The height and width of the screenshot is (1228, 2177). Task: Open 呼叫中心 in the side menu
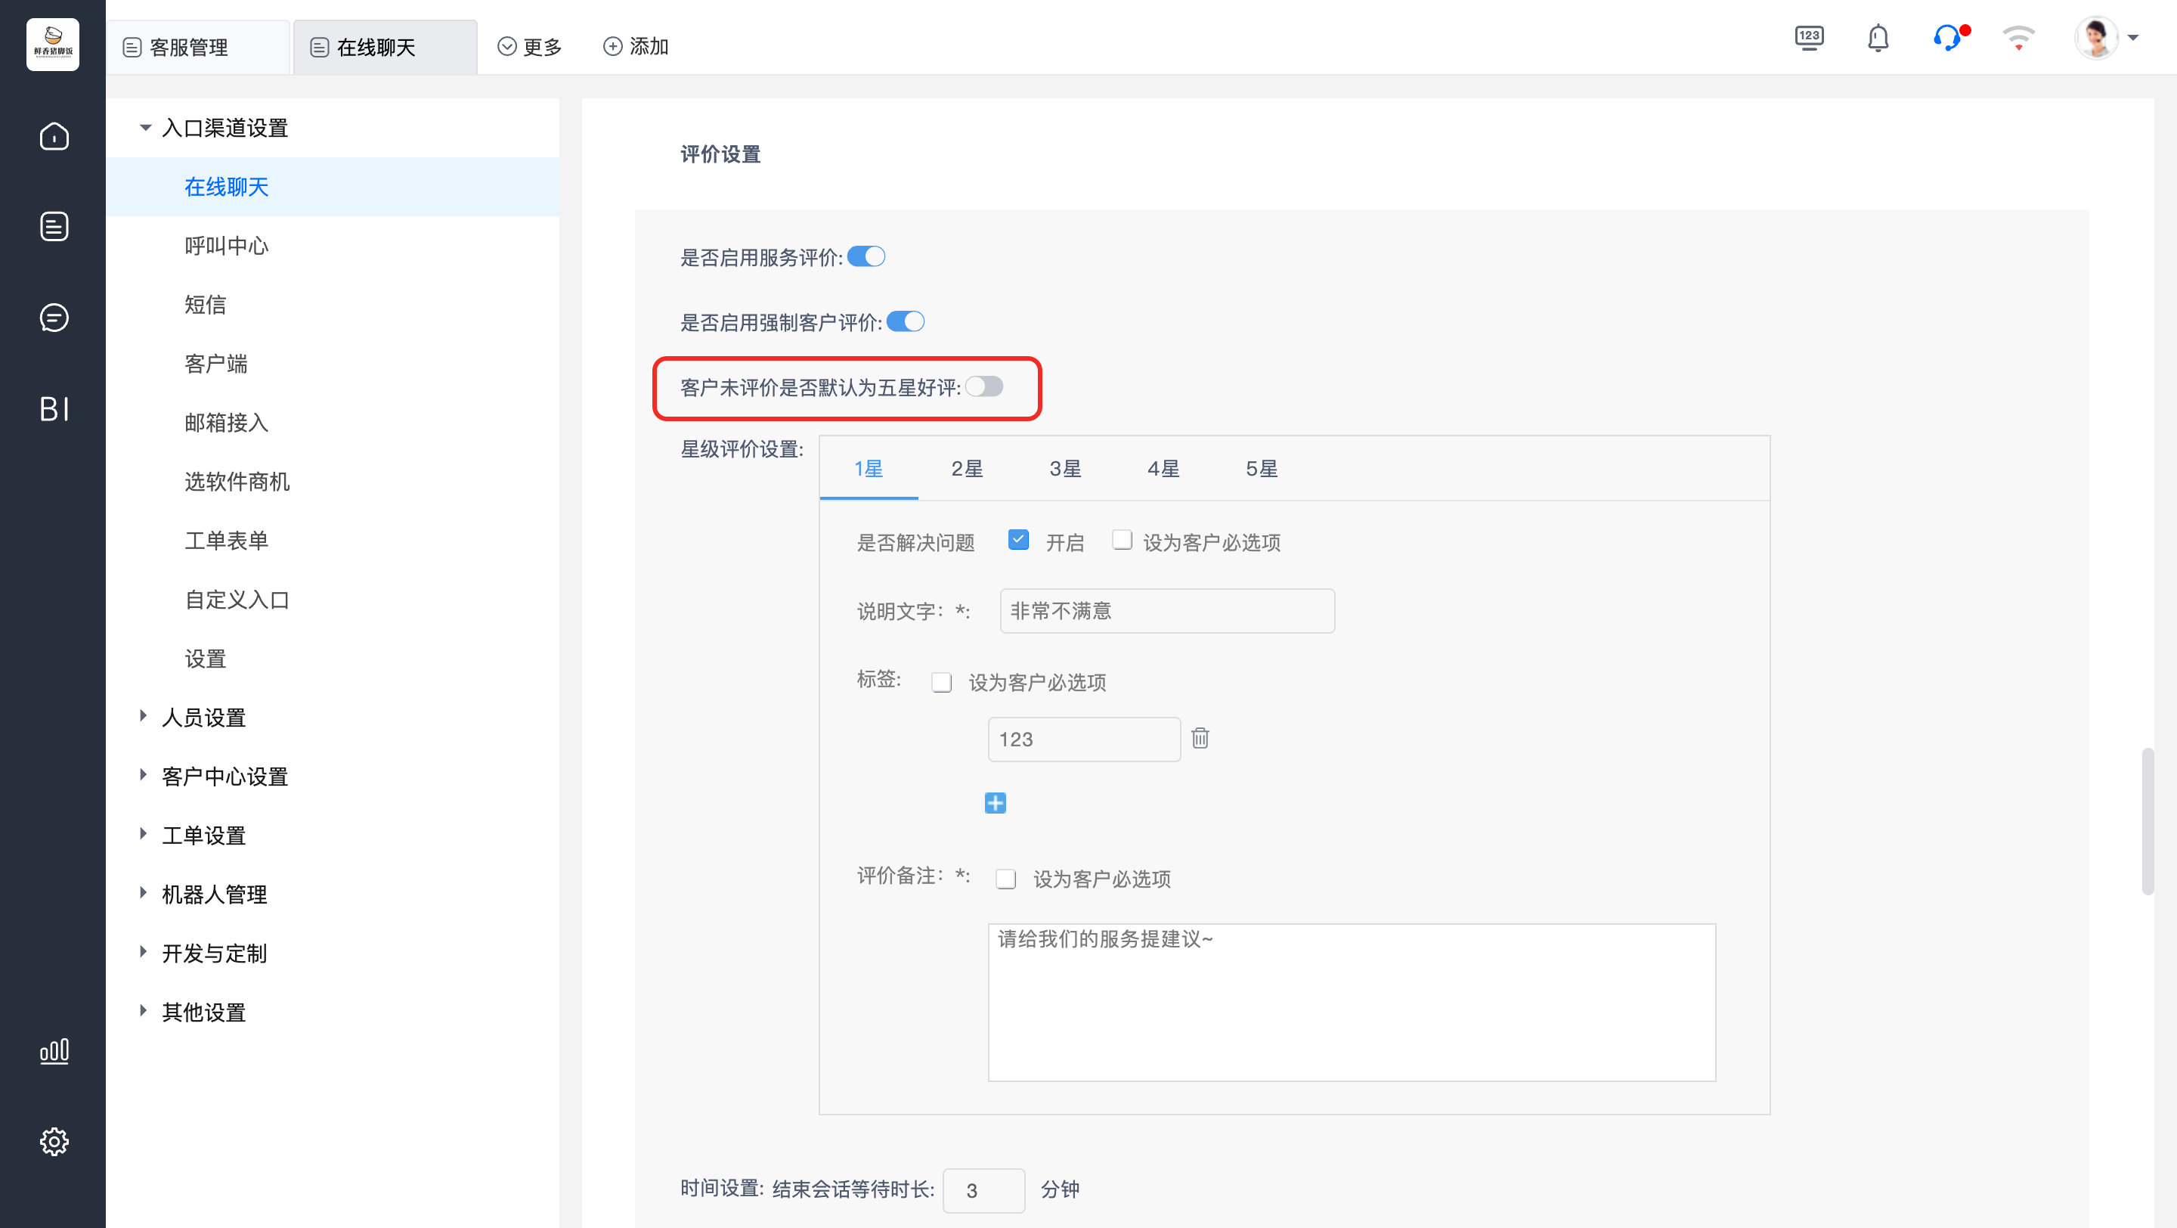click(x=227, y=245)
